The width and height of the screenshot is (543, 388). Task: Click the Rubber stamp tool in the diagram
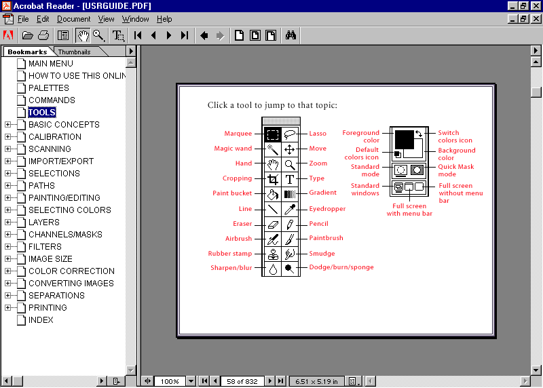[273, 254]
